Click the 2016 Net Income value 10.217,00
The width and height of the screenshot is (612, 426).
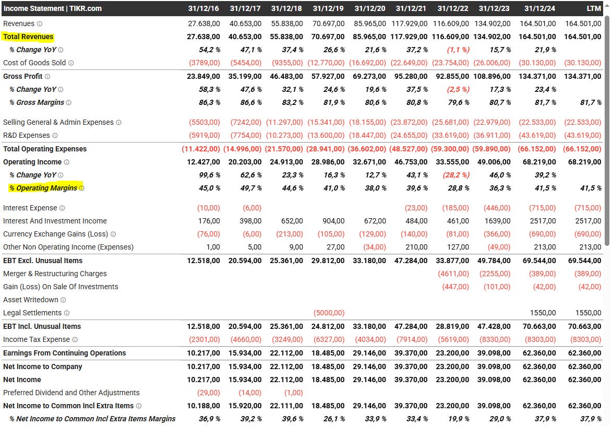coord(203,380)
